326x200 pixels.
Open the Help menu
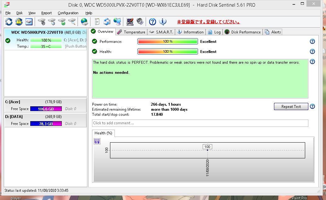point(89,13)
